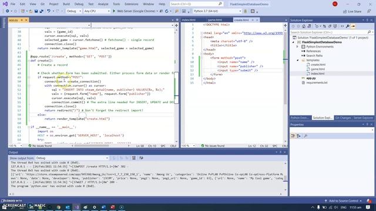Click the Undo arrow icon
376x211 pixels.
[49, 11]
